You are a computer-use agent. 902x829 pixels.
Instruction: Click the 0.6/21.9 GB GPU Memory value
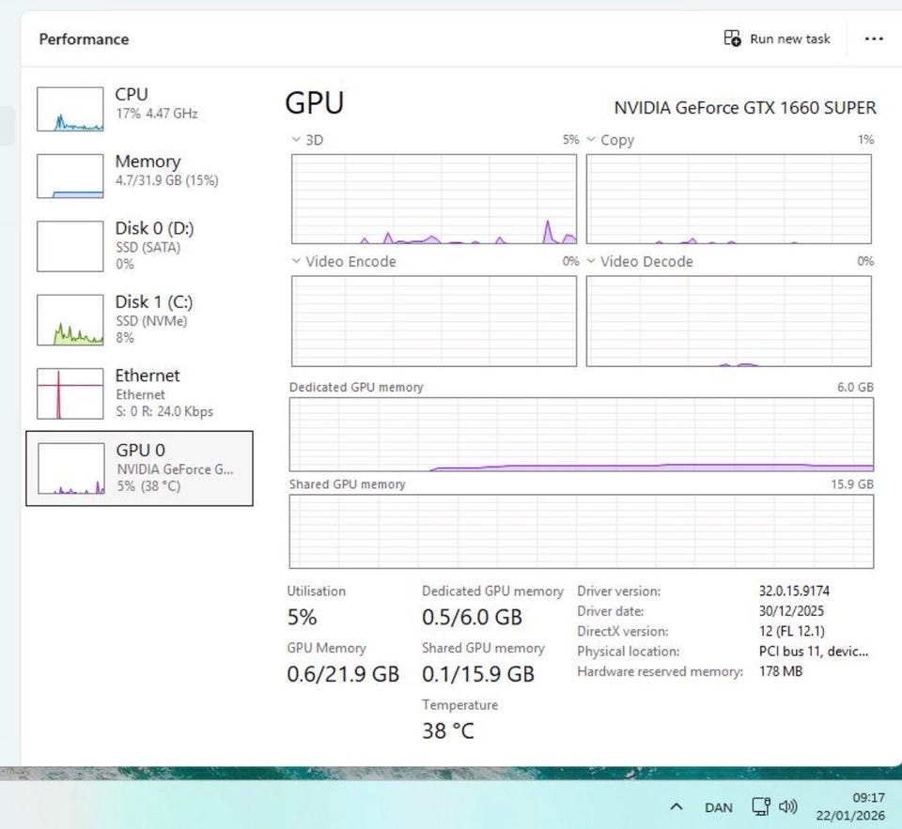click(343, 674)
